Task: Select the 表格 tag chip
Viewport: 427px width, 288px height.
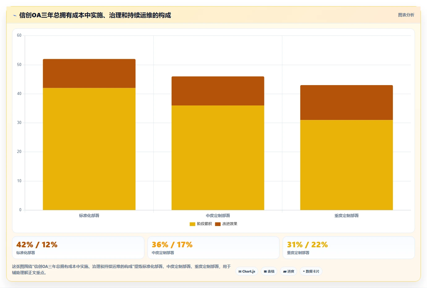Action: point(269,271)
